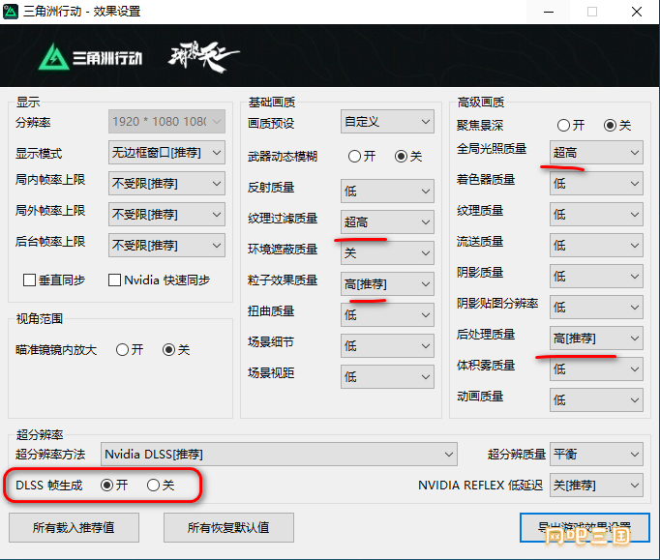Open the 超分辨质量 dropdown set to 平衡
Screen dimensions: 660x560
[x=596, y=454]
